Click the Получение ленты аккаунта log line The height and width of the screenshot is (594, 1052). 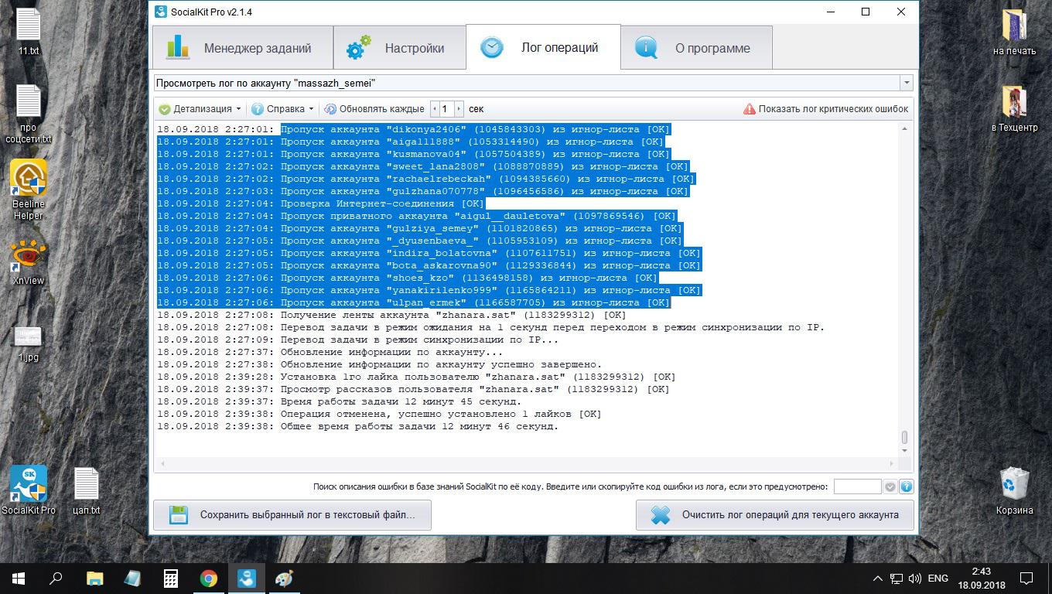[x=392, y=315]
